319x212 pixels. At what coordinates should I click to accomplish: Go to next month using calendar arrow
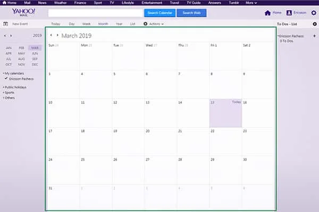[57, 36]
